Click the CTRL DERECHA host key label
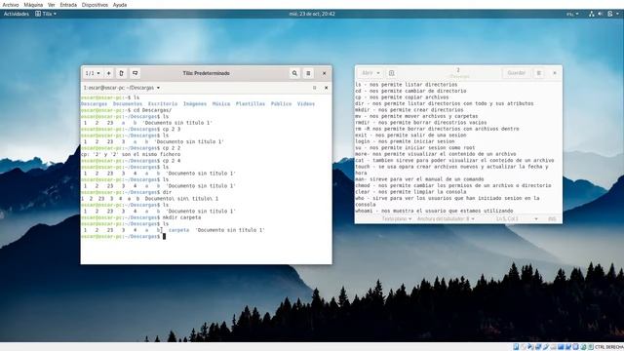Viewport: 624px width, 351px height. (609, 347)
